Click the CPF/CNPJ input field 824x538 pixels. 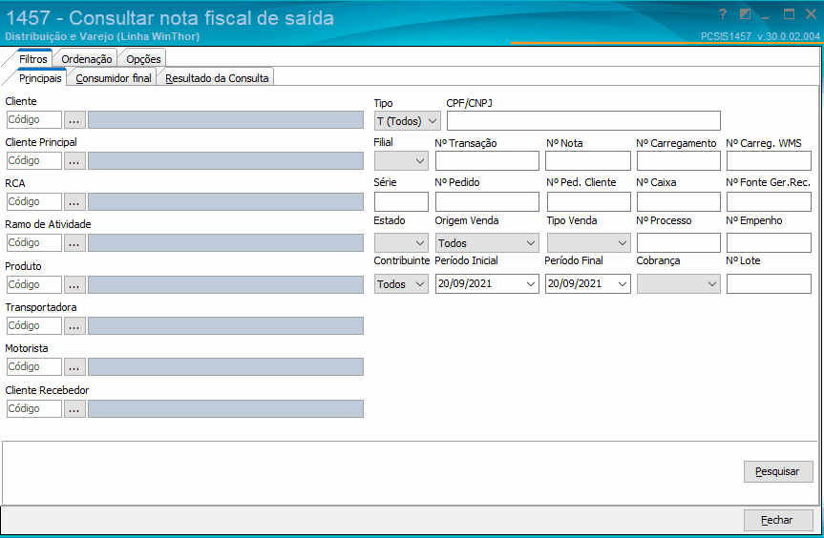click(583, 121)
